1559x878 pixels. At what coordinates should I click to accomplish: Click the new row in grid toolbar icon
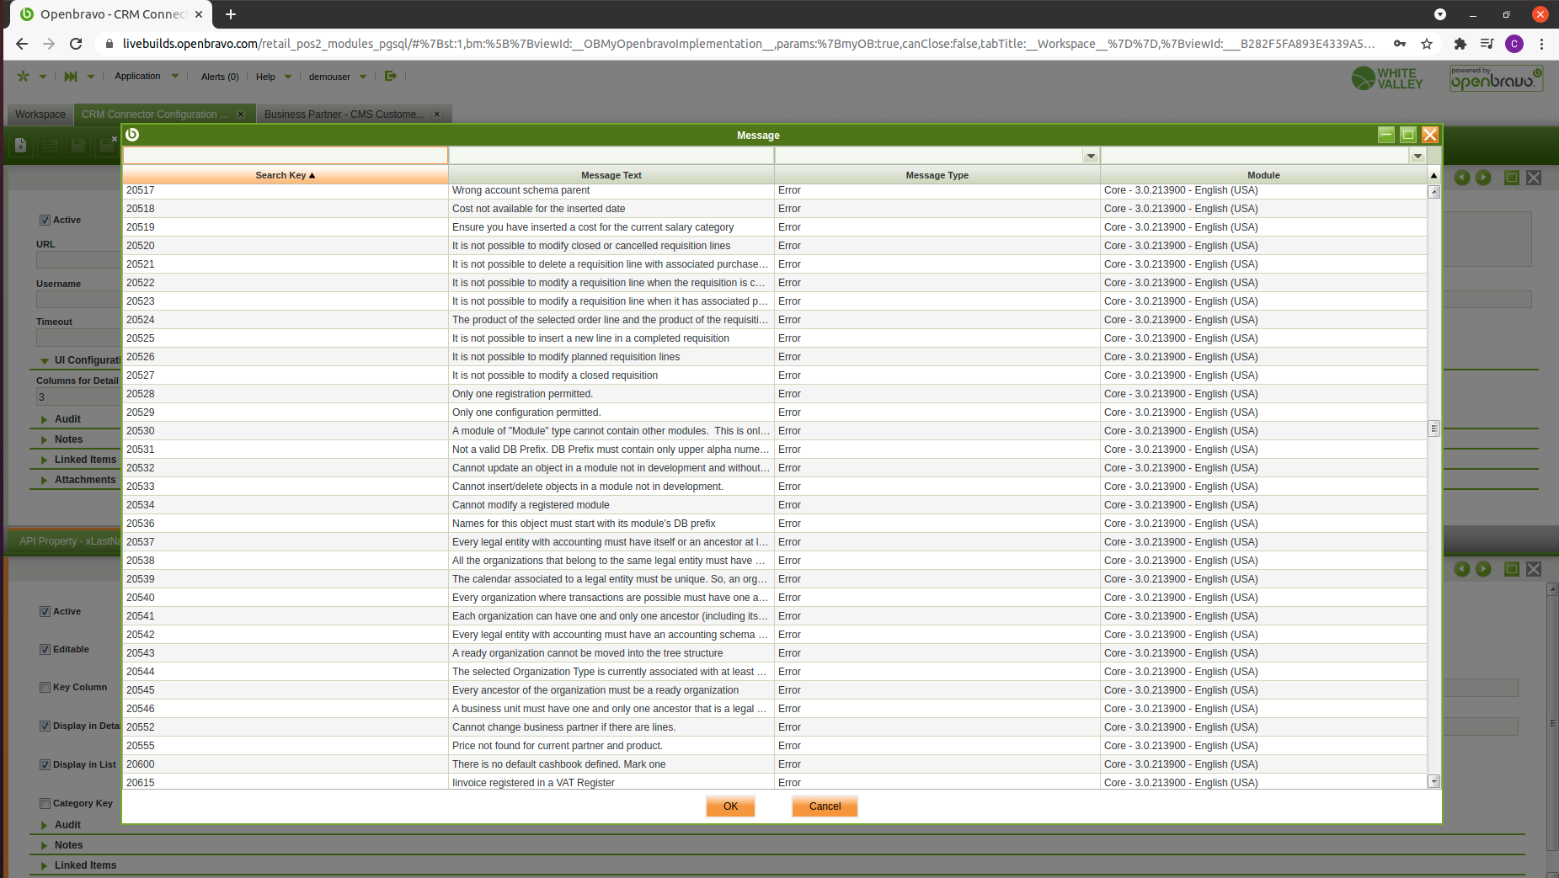point(51,145)
